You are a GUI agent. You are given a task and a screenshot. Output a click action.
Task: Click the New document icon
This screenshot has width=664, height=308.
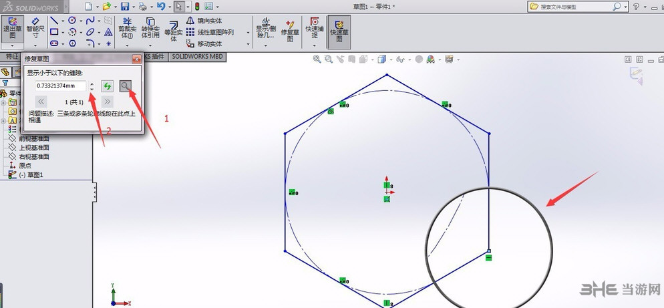tap(88, 7)
